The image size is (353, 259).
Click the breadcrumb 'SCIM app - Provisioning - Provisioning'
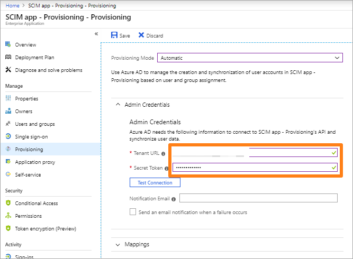[72, 6]
